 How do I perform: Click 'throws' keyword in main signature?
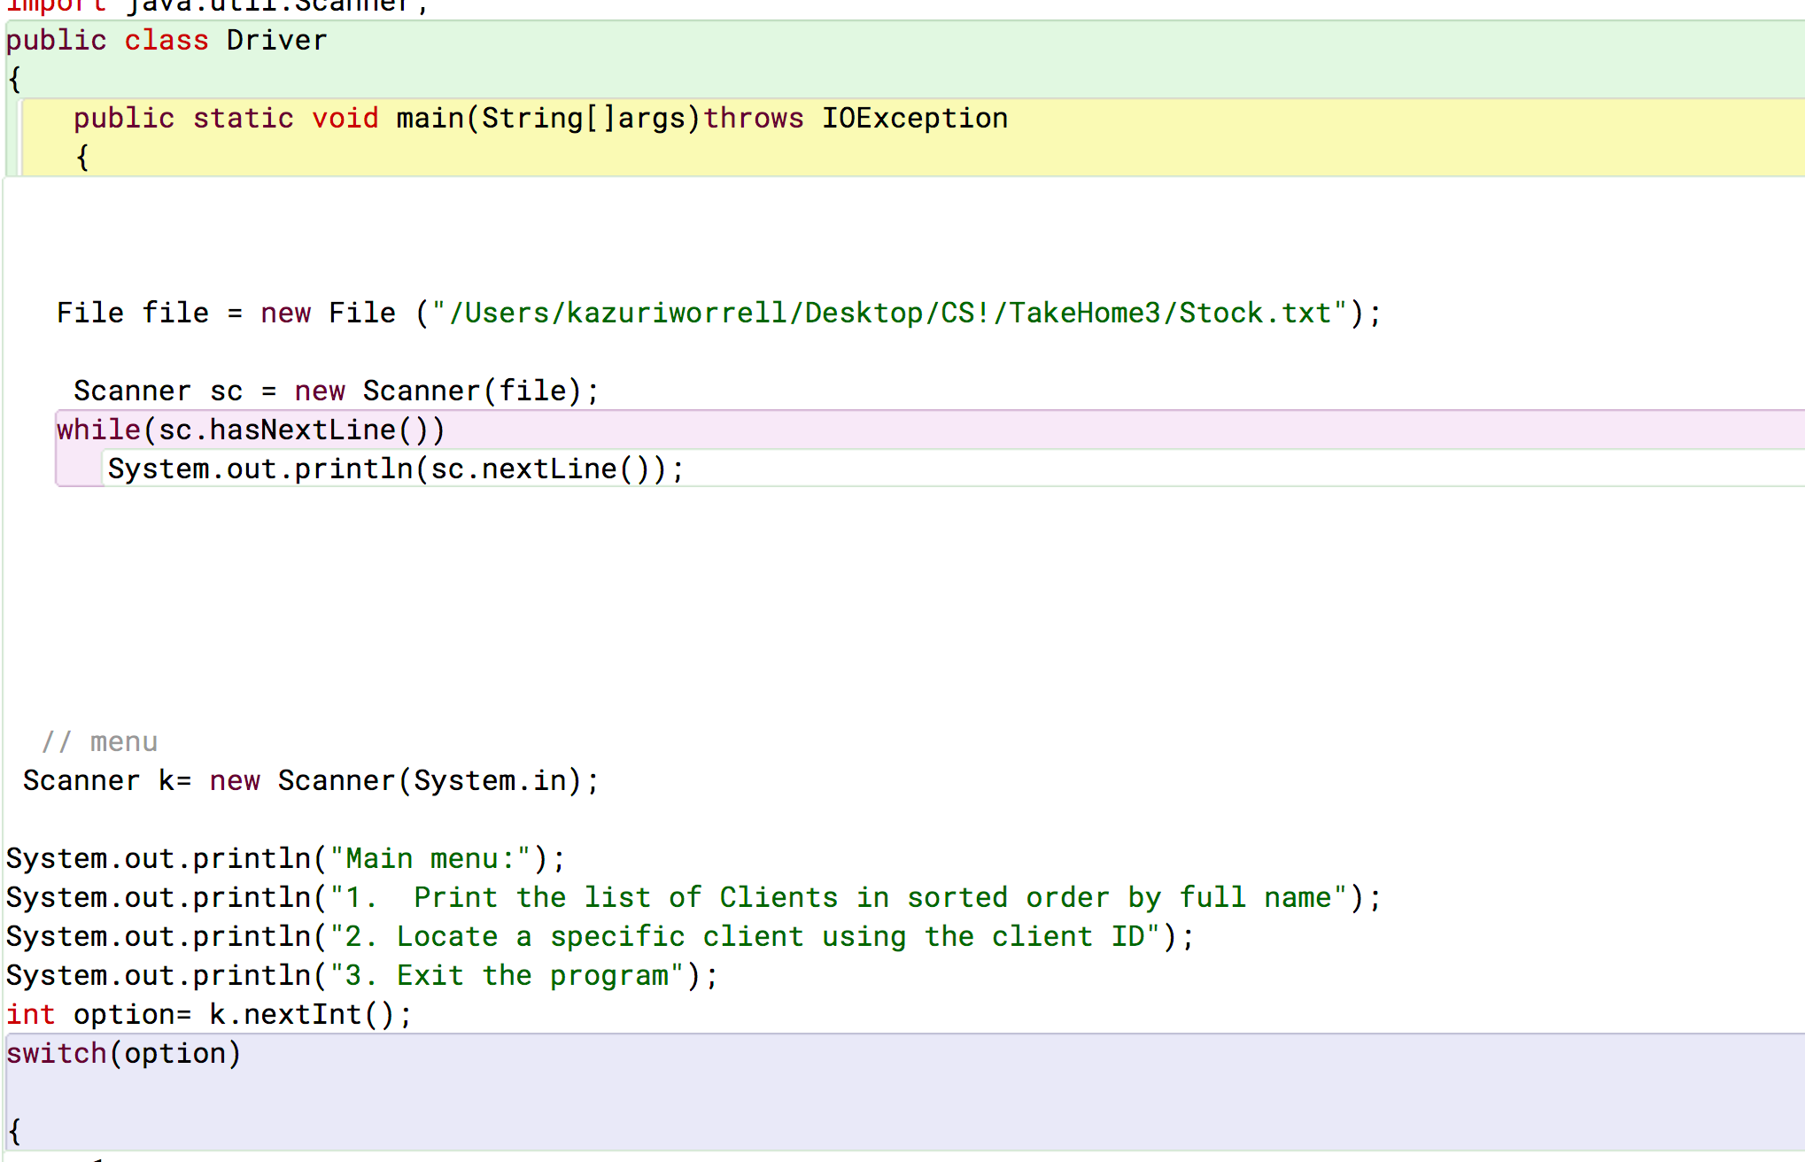pos(754,119)
